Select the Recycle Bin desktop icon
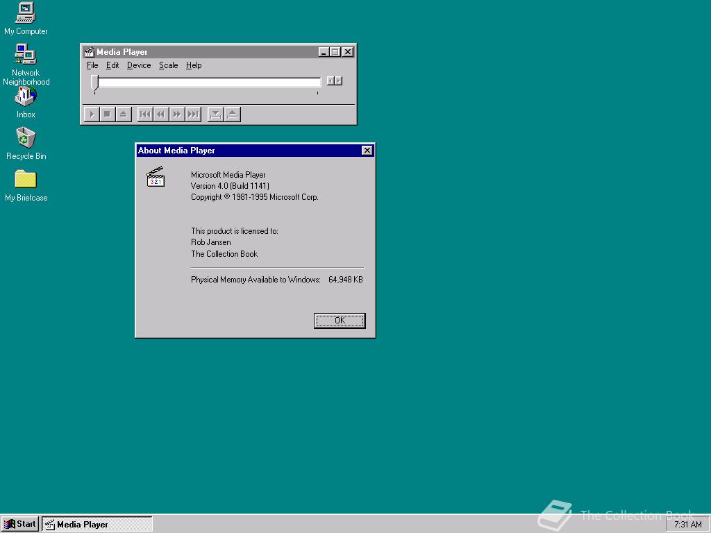This screenshot has width=711, height=533. tap(26, 144)
